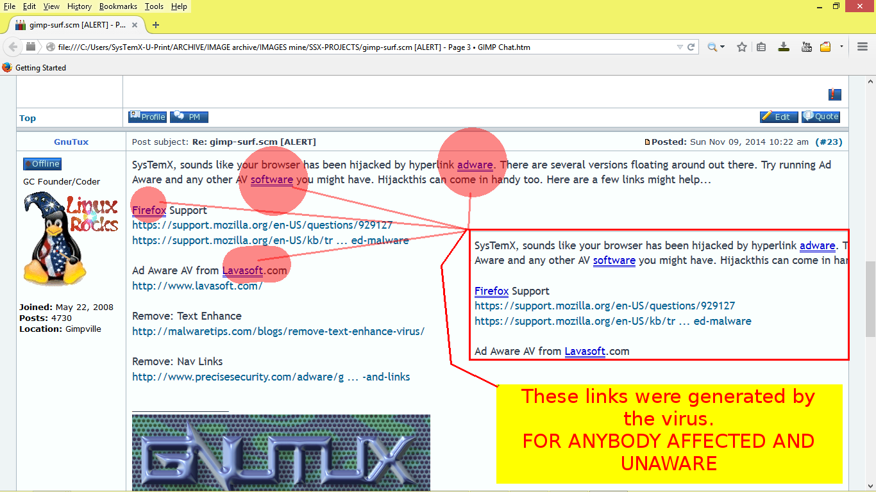Click the "Location: Gimpville" text
Image resolution: width=876 pixels, height=492 pixels.
pyautogui.click(x=60, y=329)
